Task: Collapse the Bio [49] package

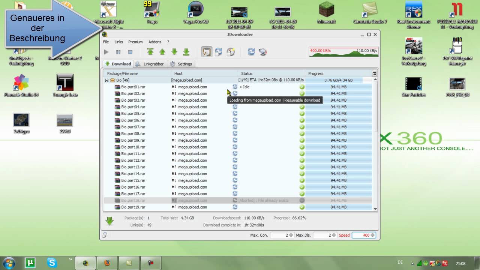Action: [x=106, y=80]
